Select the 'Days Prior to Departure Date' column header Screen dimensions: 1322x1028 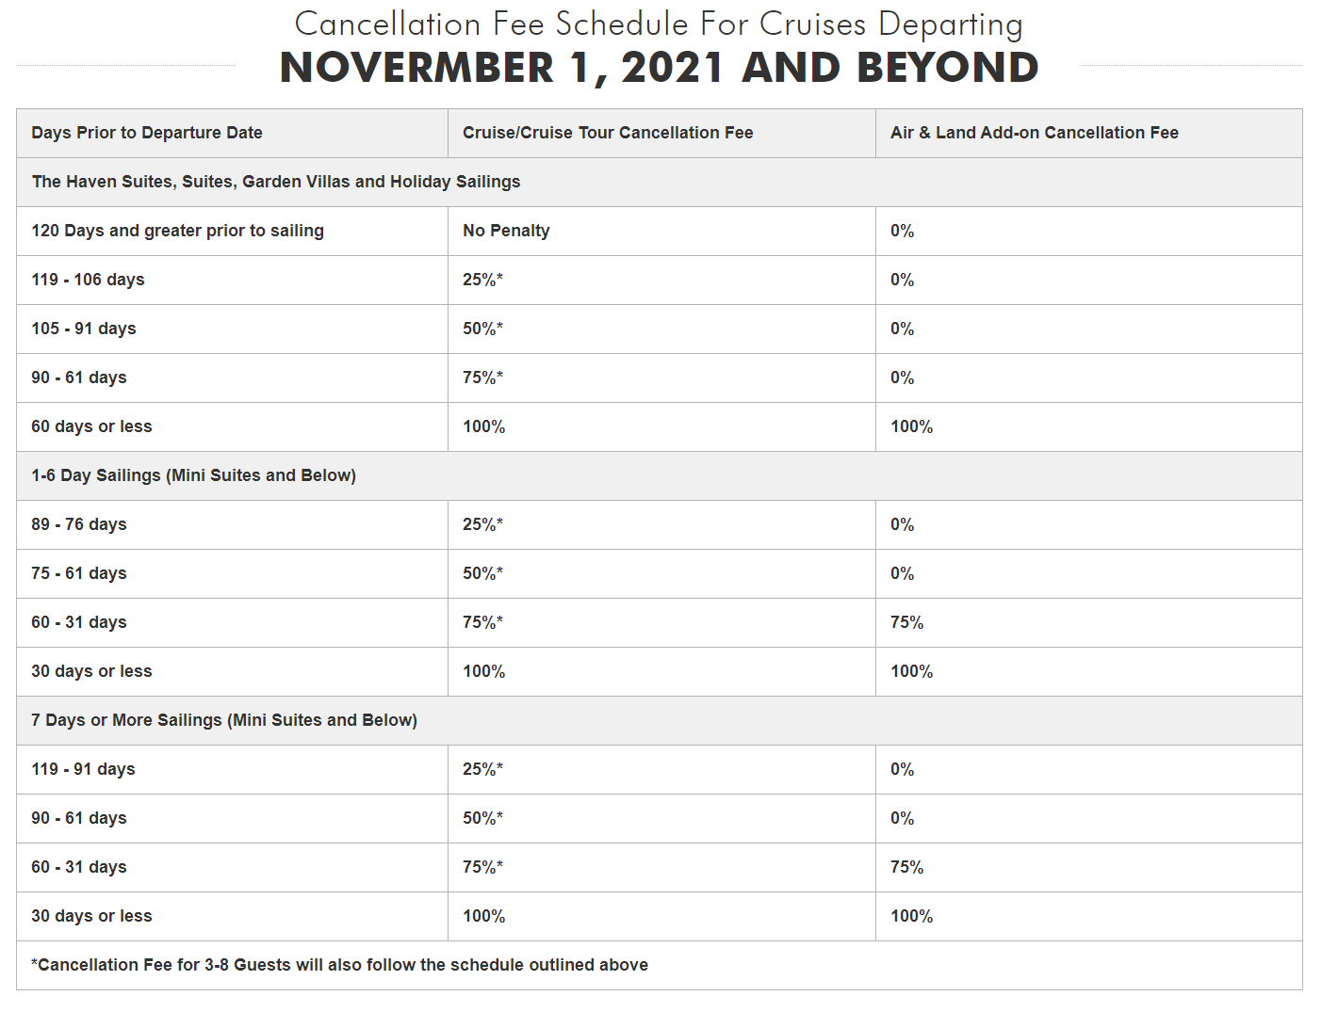click(147, 133)
